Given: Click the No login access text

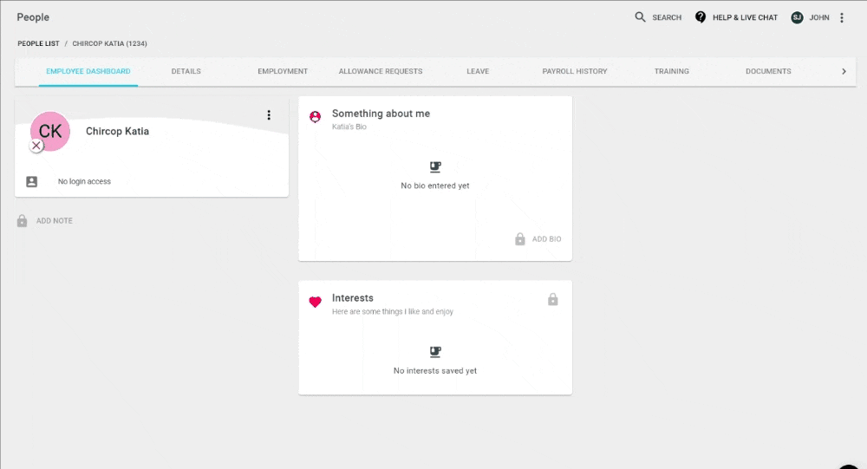Looking at the screenshot, I should (84, 181).
